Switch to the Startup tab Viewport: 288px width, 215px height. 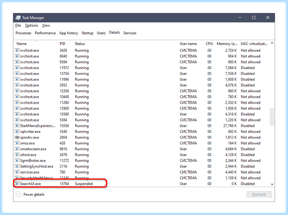[87, 33]
